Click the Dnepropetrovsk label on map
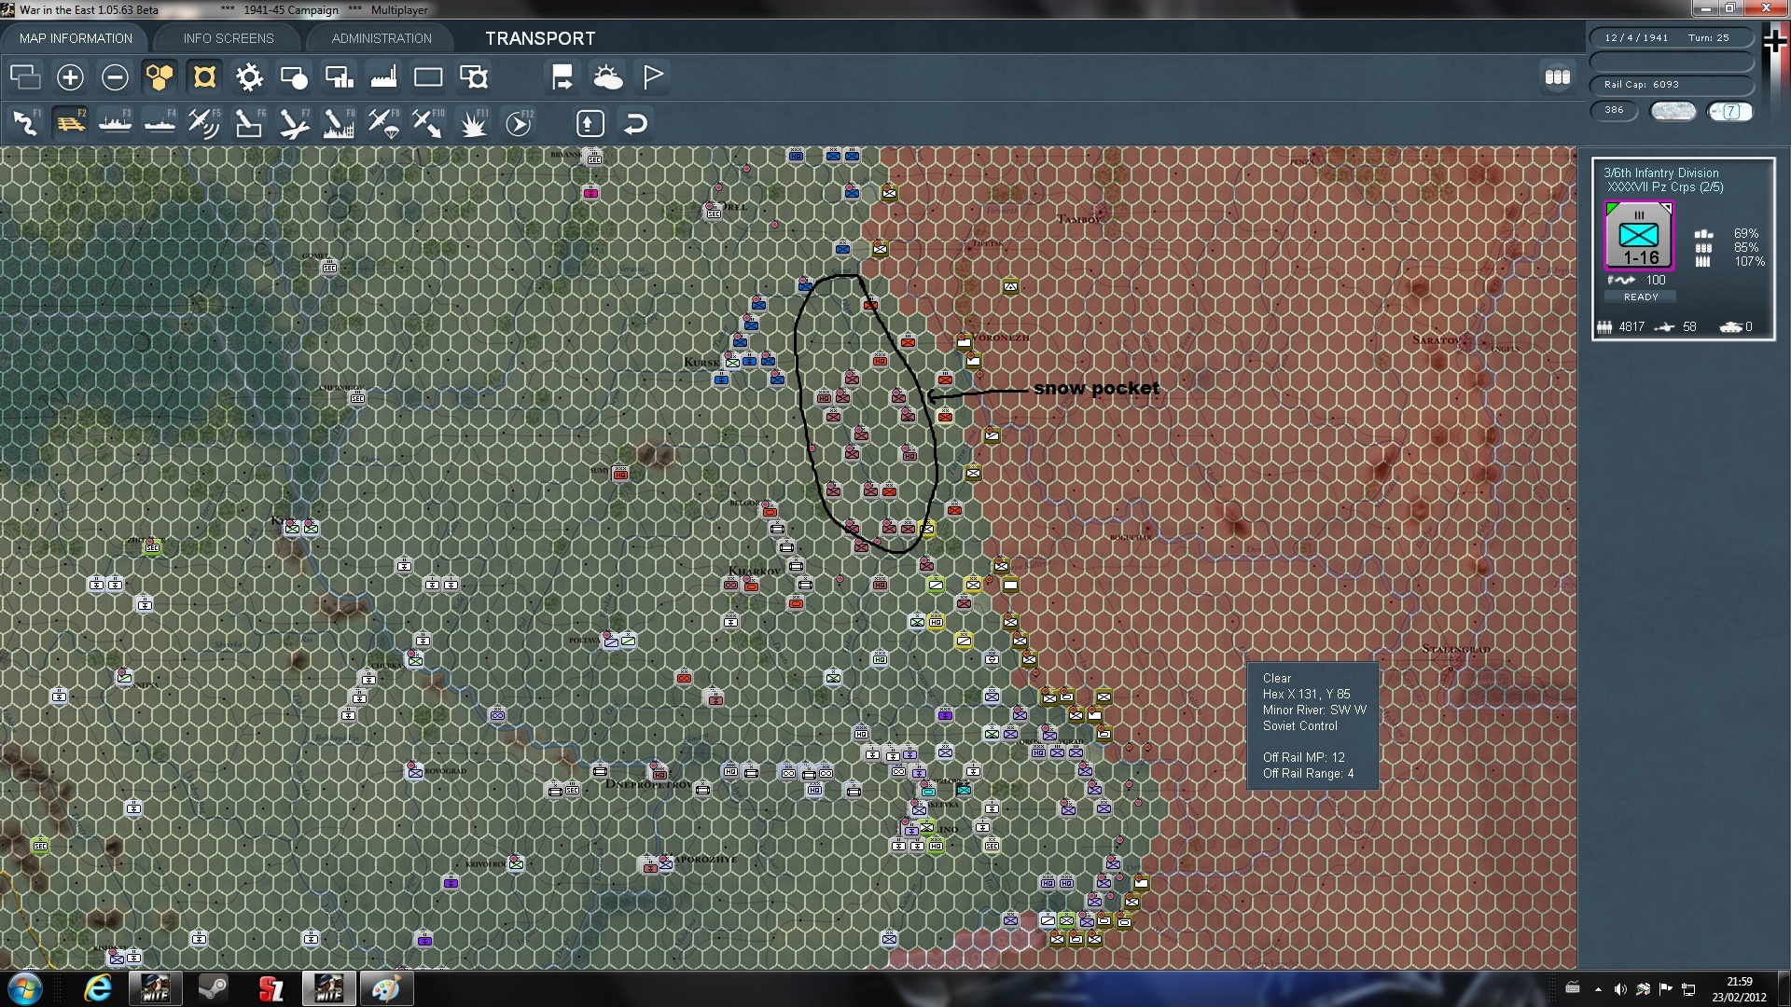 pos(649,784)
